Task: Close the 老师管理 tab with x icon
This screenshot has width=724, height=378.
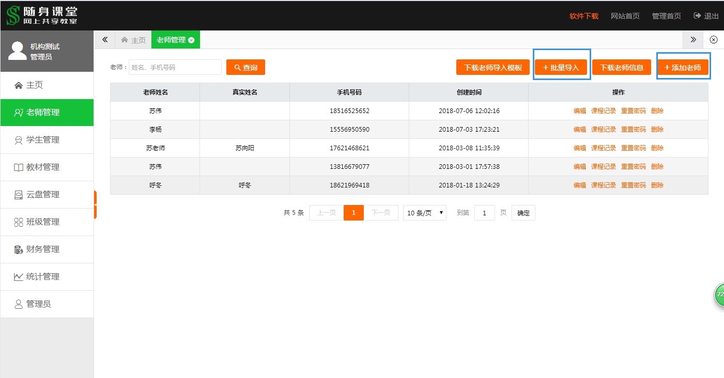Action: [x=191, y=40]
